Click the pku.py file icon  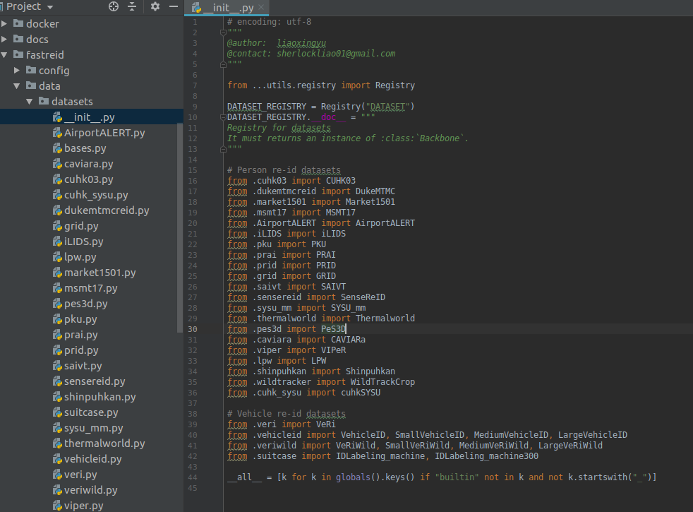(x=57, y=318)
